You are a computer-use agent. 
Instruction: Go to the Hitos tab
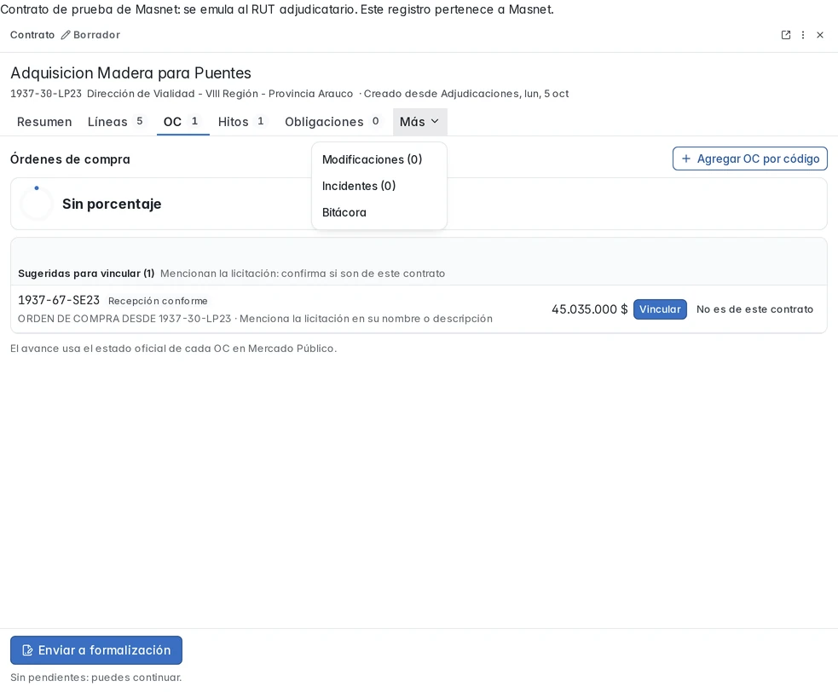click(242, 122)
